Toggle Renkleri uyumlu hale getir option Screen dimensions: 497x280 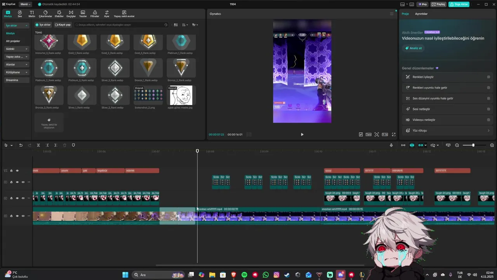(x=488, y=87)
